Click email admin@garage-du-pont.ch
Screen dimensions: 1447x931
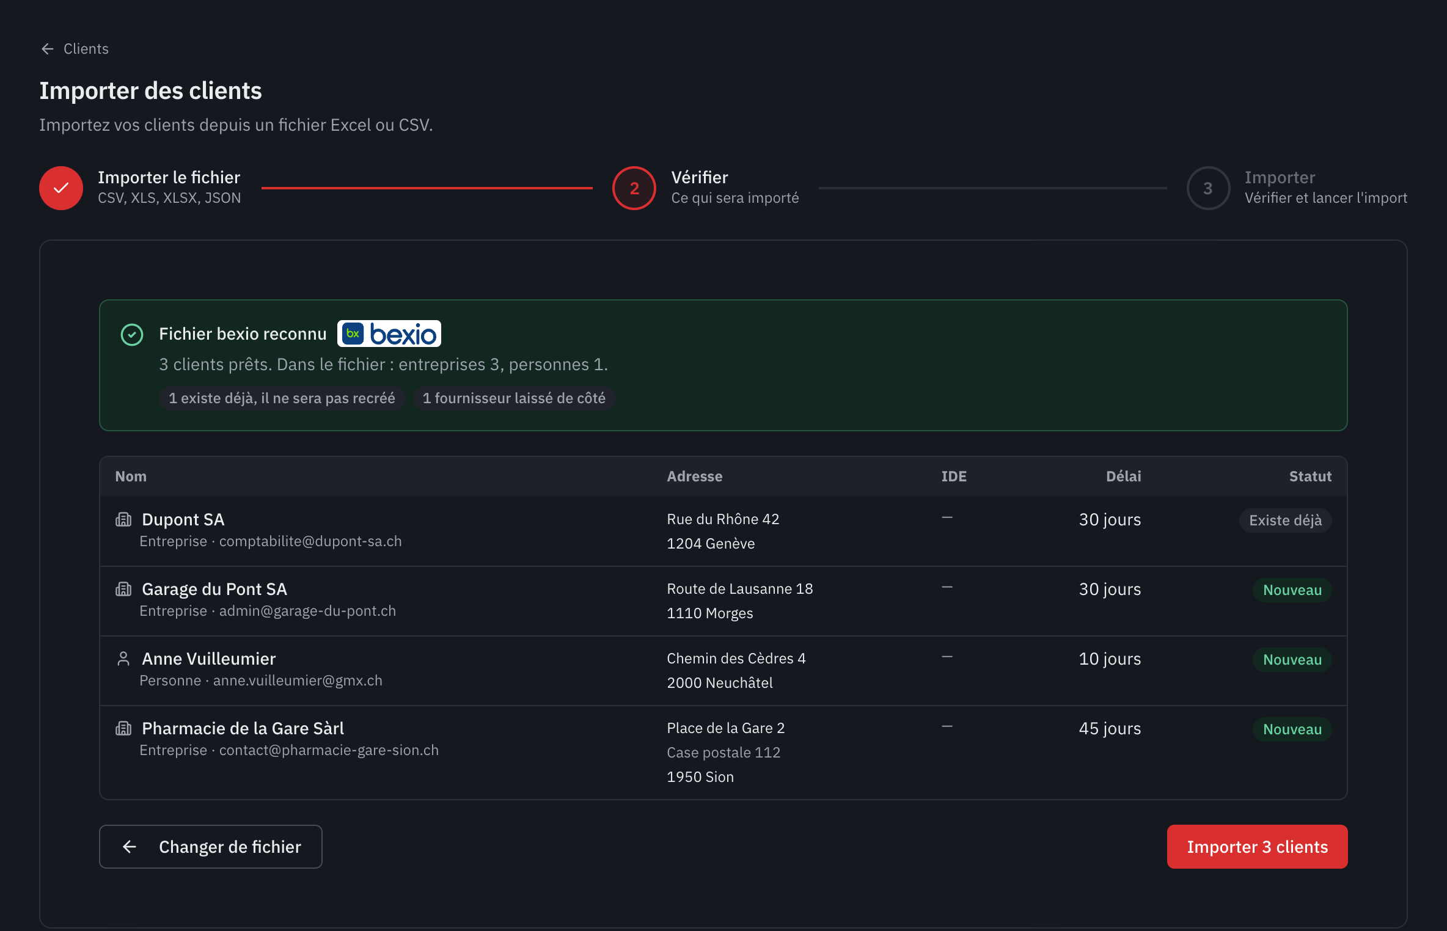click(307, 611)
